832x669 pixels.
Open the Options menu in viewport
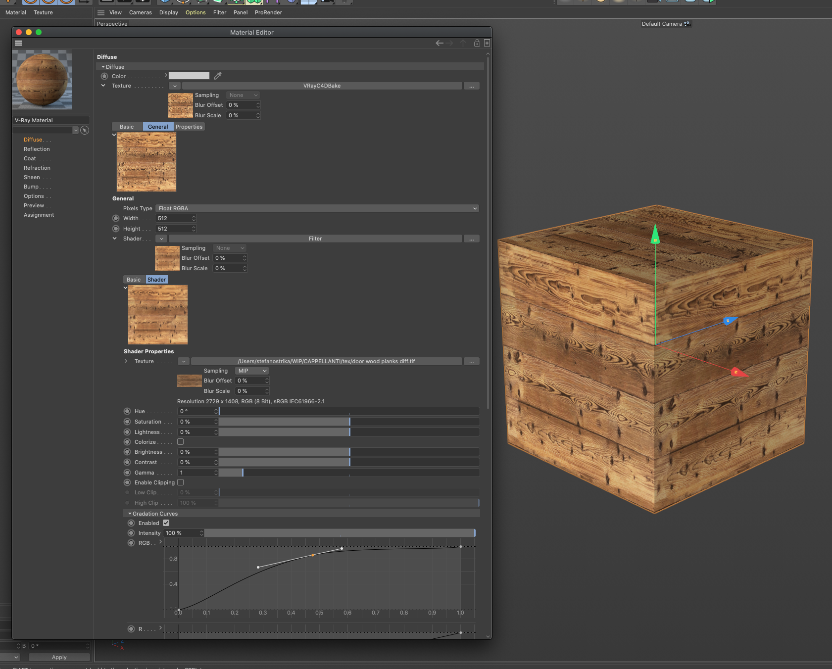pos(196,13)
